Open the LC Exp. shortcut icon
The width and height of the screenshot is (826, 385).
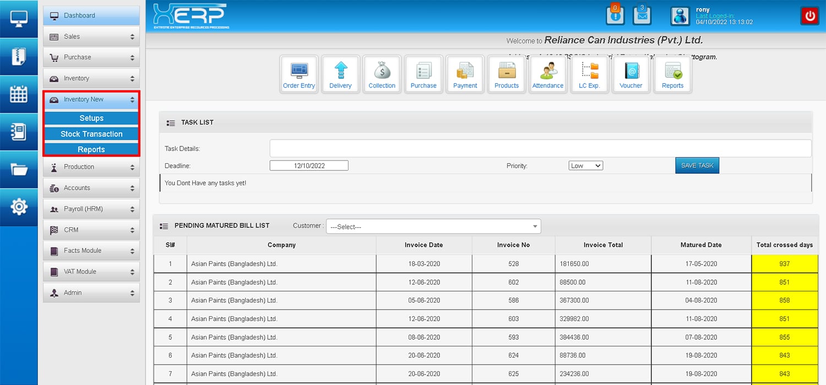589,74
